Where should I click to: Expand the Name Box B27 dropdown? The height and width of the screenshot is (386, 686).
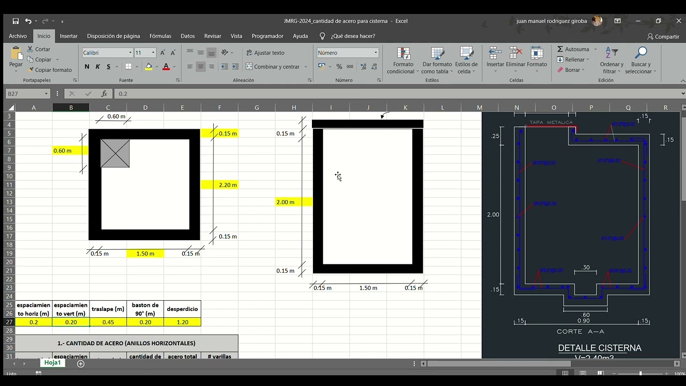[x=46, y=94]
